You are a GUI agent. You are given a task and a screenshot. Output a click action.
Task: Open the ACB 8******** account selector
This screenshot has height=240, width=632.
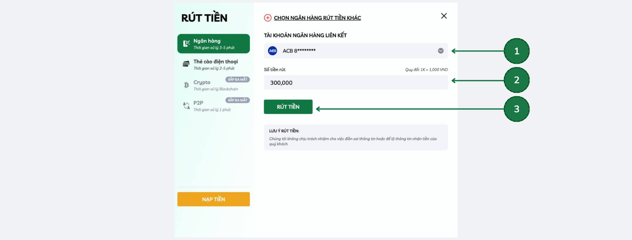(x=356, y=51)
